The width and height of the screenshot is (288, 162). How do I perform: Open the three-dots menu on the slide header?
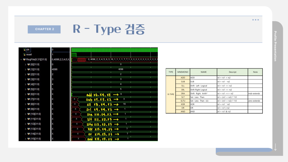pyautogui.click(x=256, y=20)
